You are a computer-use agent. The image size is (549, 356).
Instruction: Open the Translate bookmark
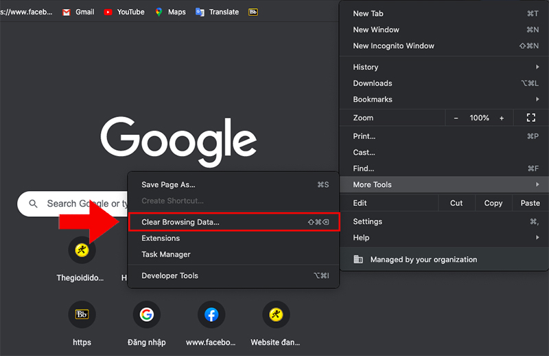tap(217, 12)
